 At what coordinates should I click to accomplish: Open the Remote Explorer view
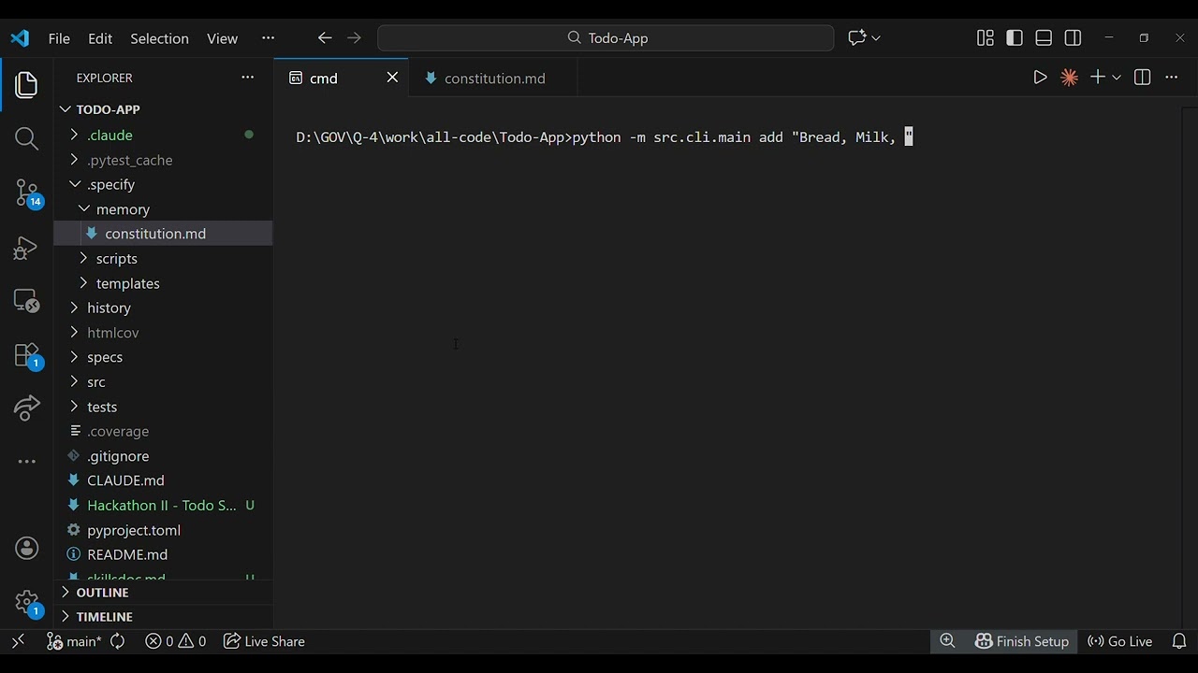(26, 301)
